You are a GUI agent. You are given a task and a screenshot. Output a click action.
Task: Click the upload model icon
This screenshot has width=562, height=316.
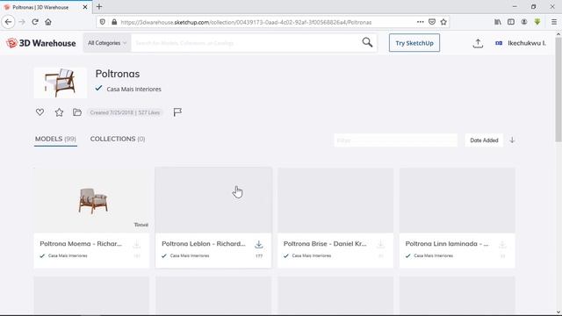(x=478, y=43)
